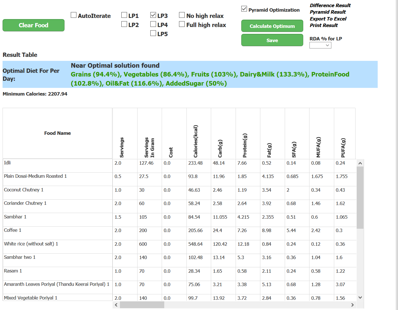Click the table's scroll up arrow
The width and height of the screenshot is (399, 310).
pyautogui.click(x=360, y=163)
